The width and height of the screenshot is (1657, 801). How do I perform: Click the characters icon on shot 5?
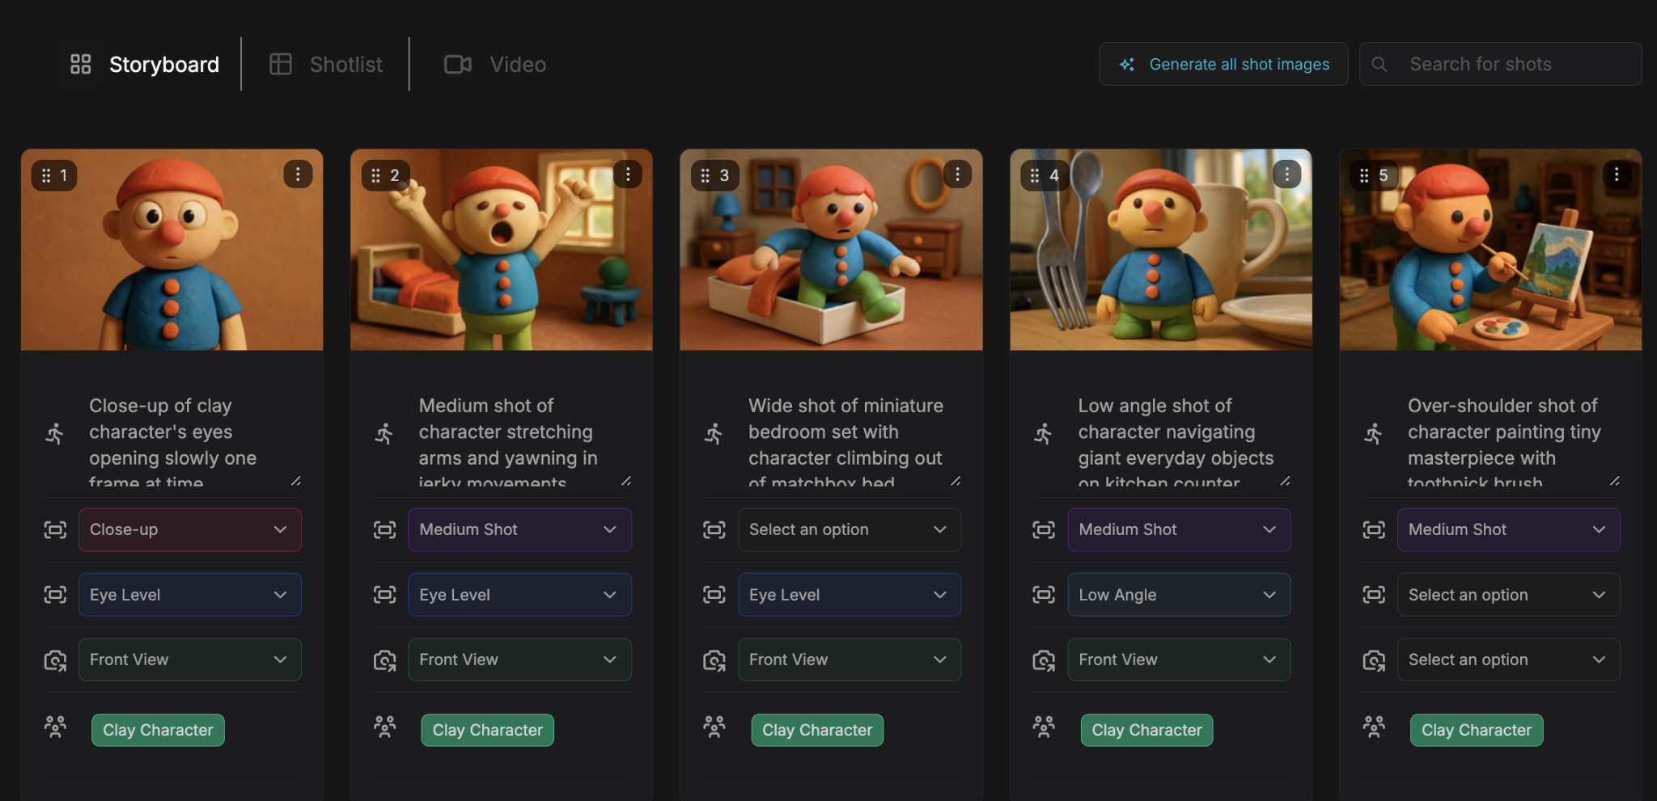[1373, 728]
